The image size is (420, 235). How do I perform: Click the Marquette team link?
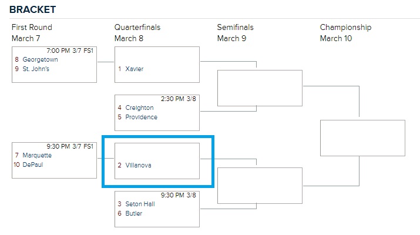point(37,156)
